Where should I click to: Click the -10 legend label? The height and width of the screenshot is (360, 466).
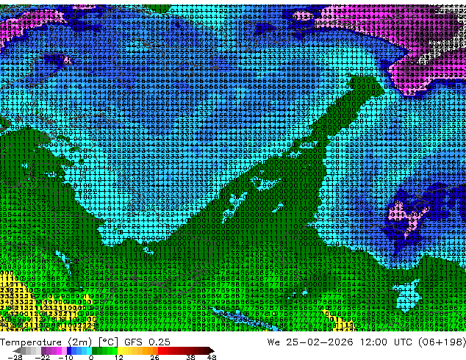tap(65, 357)
